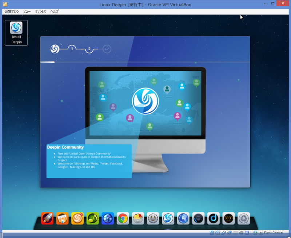Launch Google Chrome from the dock

[x=123, y=219]
